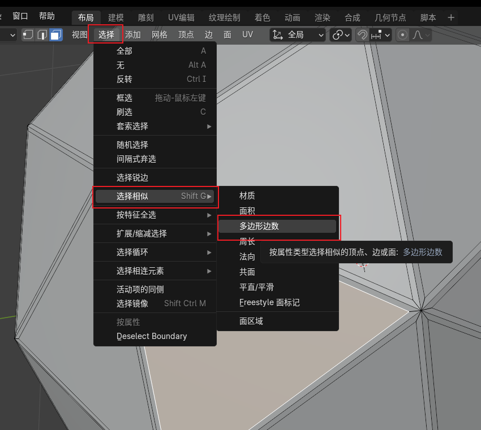481x430 pixels.
Task: Switch to the 合成 workspace tab
Action: click(353, 18)
